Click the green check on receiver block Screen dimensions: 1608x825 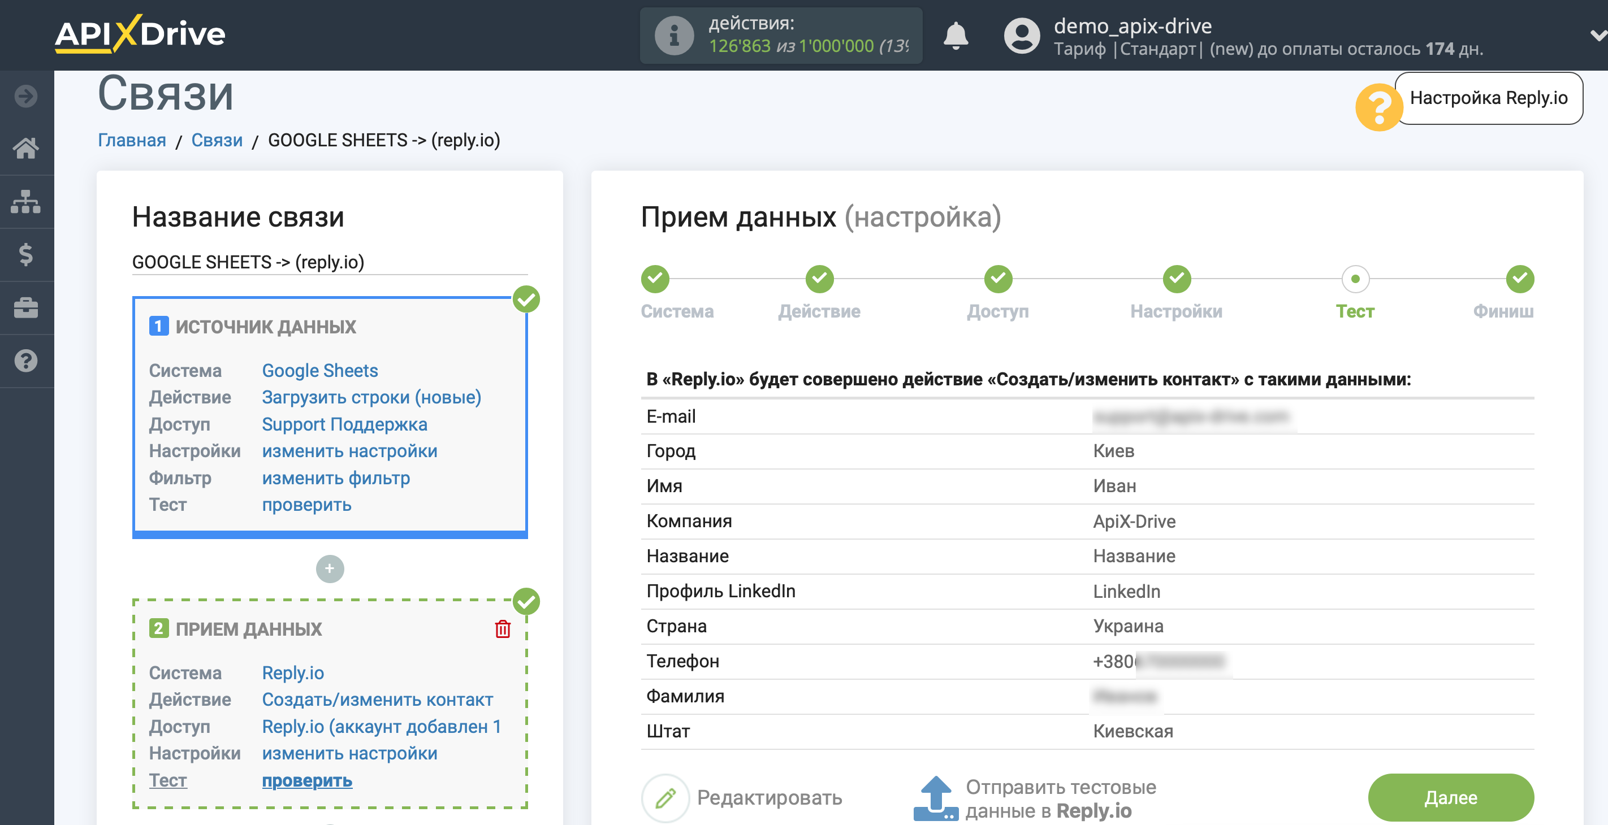[x=526, y=602]
